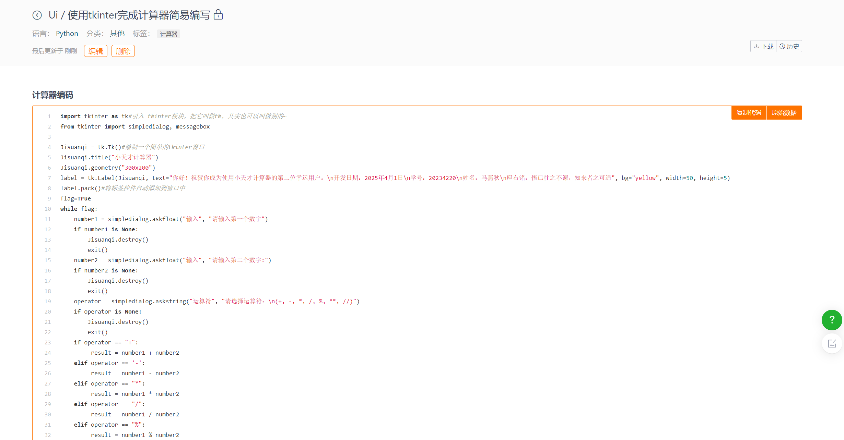The width and height of the screenshot is (844, 440).
Task: Click the line with geometry "300x200"
Action: tap(108, 168)
